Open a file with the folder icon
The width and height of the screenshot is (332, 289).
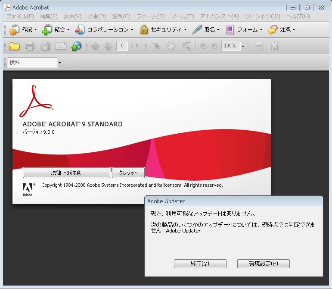coord(14,46)
